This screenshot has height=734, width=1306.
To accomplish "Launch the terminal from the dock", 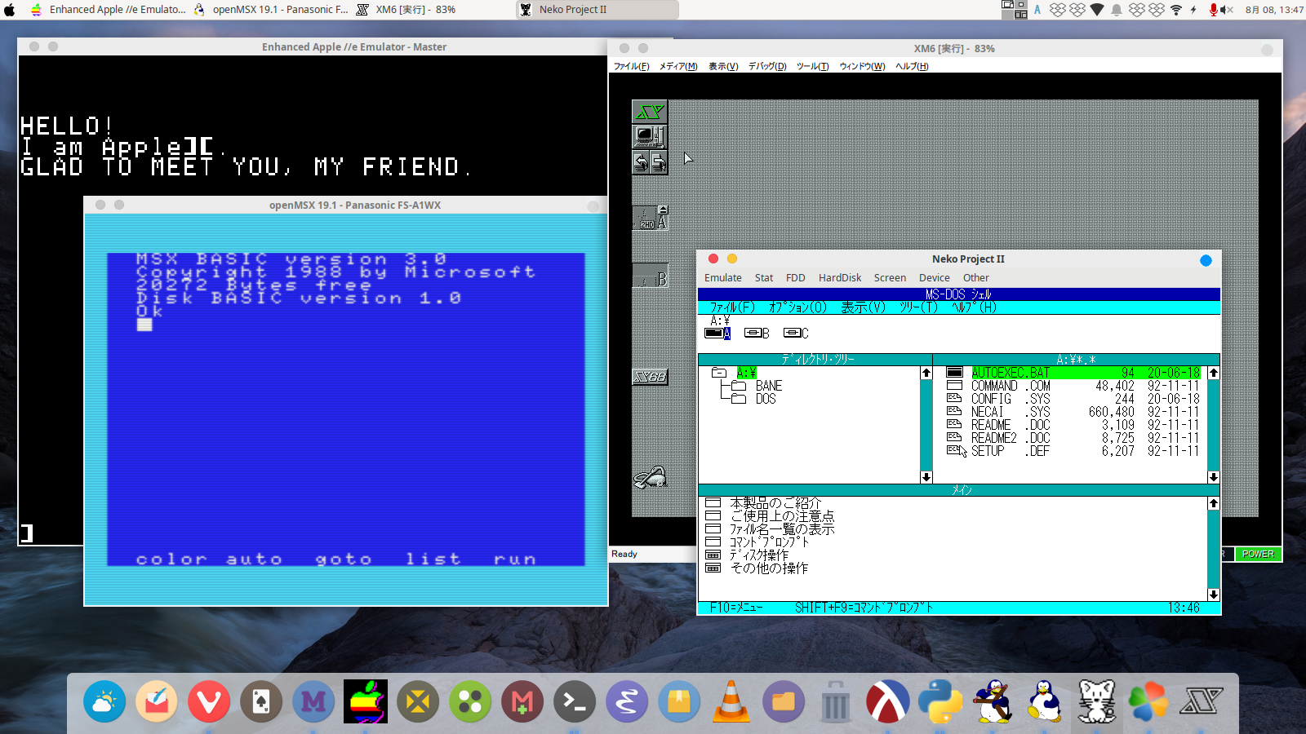I will pyautogui.click(x=575, y=701).
